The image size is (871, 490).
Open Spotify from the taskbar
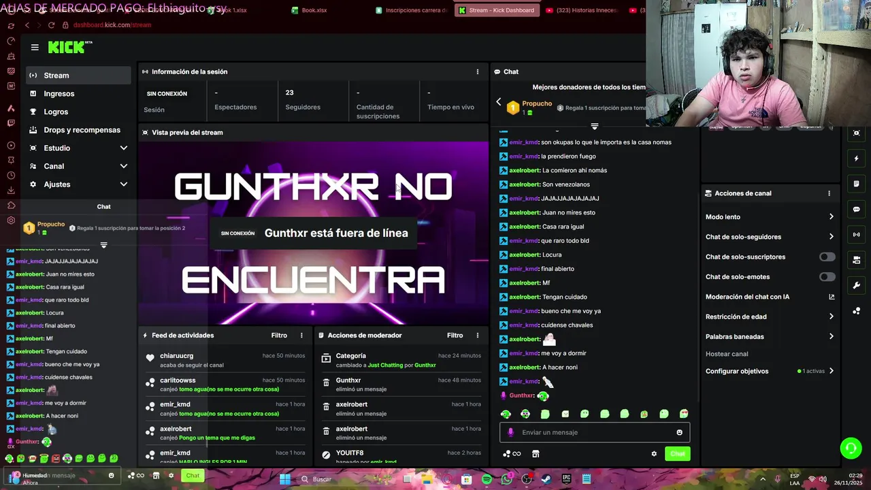pos(487,479)
